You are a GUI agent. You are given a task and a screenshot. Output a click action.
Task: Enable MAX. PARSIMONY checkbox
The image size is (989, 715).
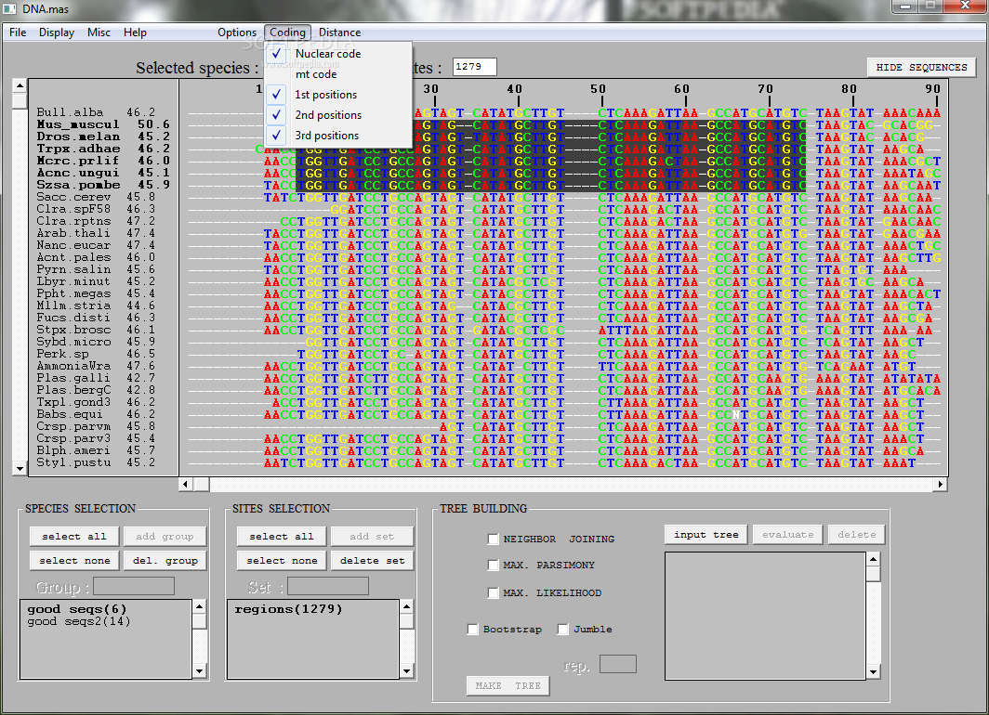pyautogui.click(x=494, y=565)
